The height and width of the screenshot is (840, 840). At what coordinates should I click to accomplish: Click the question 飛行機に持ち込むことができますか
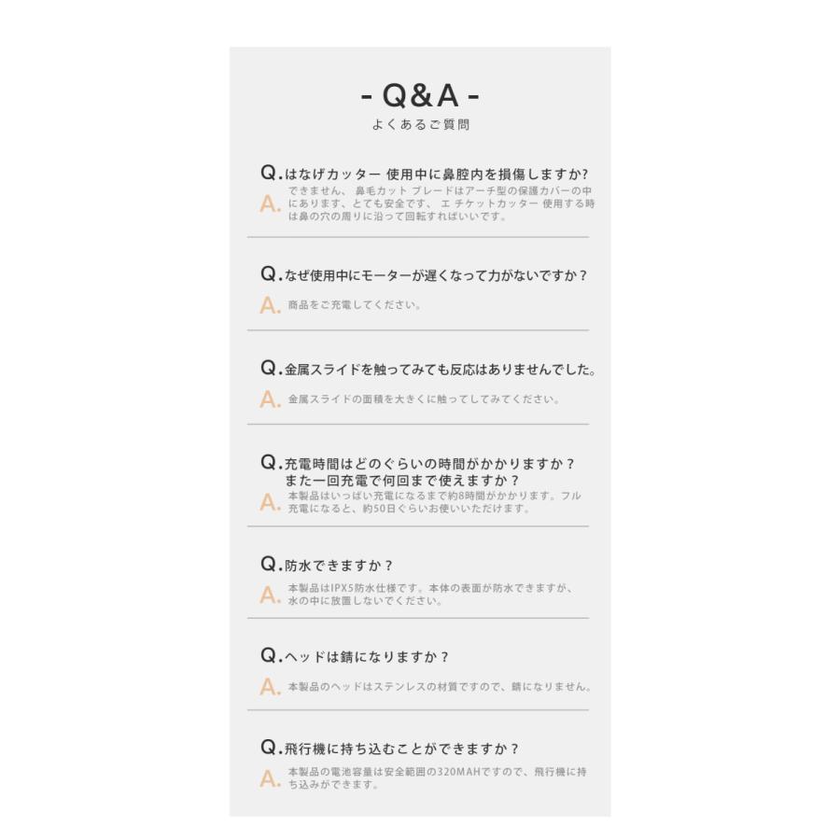point(401,749)
